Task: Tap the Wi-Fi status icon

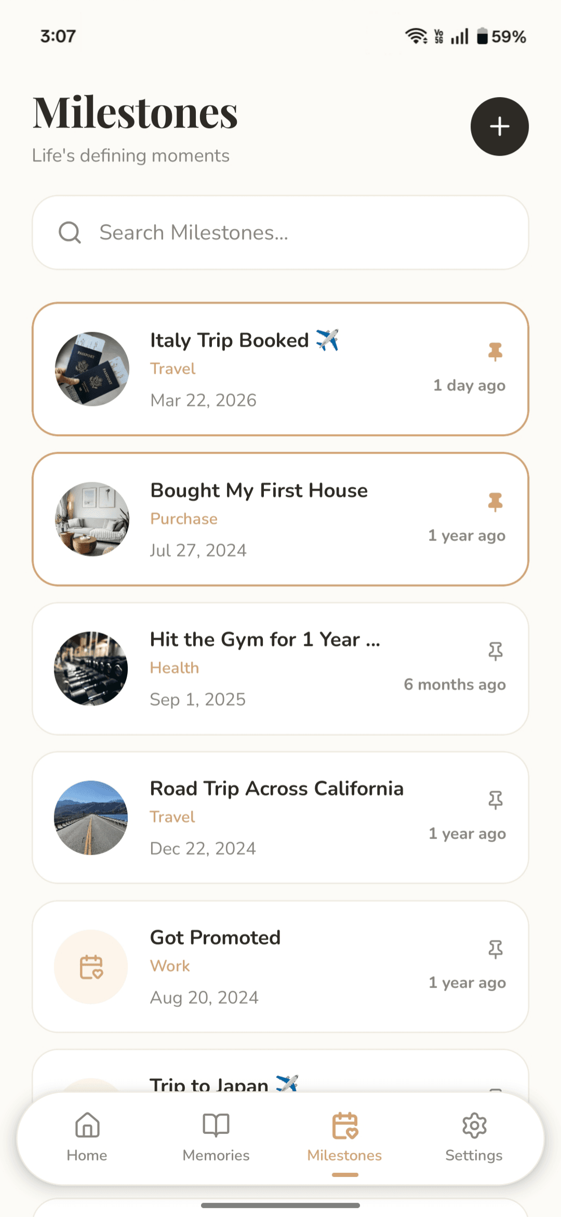Action: point(416,36)
